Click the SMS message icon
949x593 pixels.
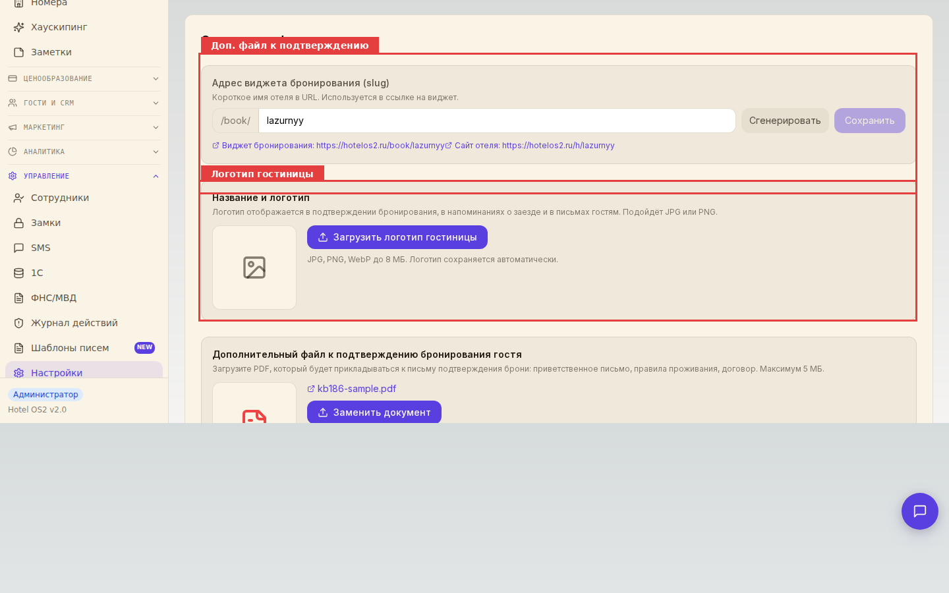pos(19,248)
